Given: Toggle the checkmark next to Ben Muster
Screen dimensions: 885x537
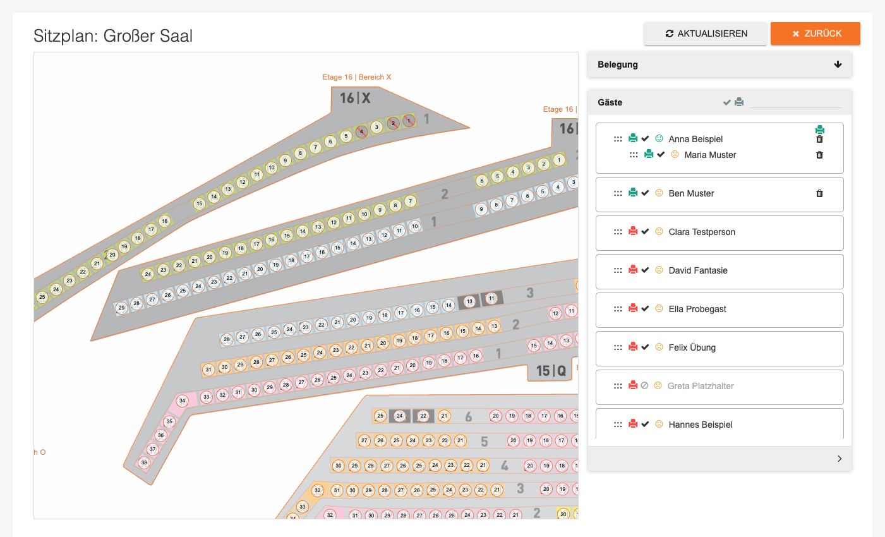Looking at the screenshot, I should coord(645,193).
